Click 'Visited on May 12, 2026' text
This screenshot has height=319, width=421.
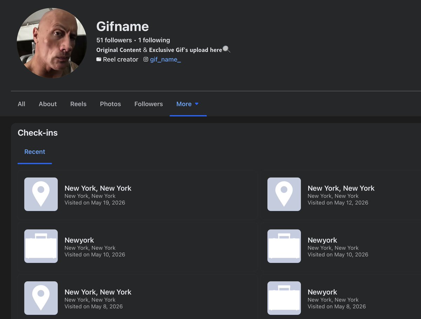pyautogui.click(x=338, y=202)
